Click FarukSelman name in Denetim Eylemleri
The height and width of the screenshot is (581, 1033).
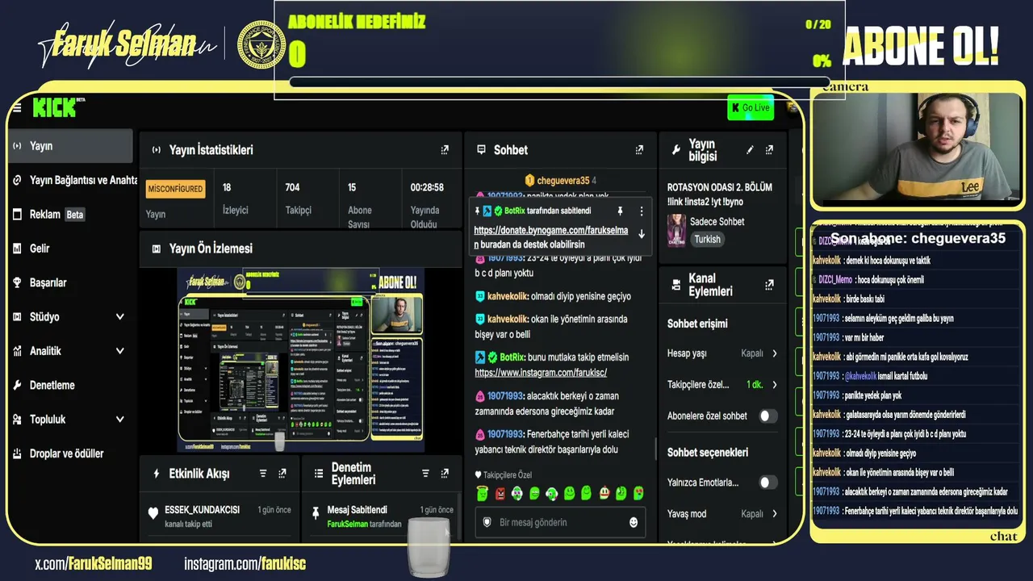click(x=347, y=525)
